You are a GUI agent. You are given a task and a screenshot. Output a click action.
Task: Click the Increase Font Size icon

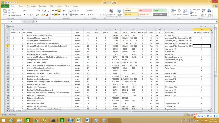[45, 11]
